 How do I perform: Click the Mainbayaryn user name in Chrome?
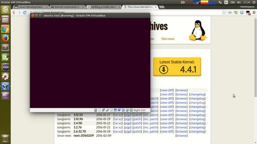[247, 7]
